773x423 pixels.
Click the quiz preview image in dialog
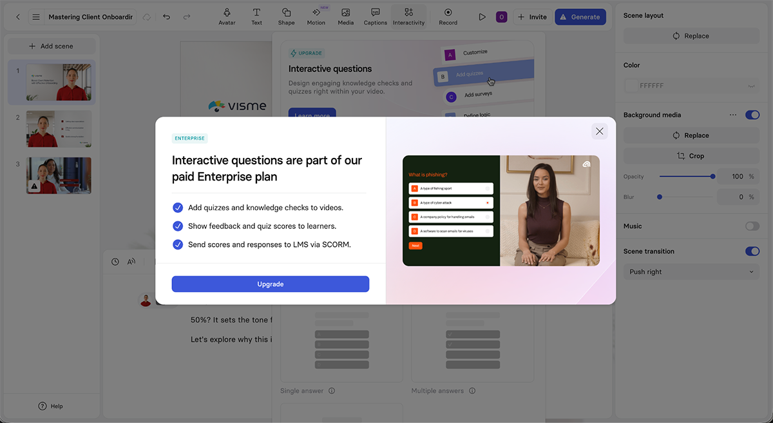(501, 210)
